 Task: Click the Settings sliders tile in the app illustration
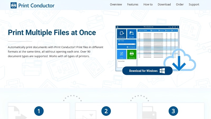(122, 54)
